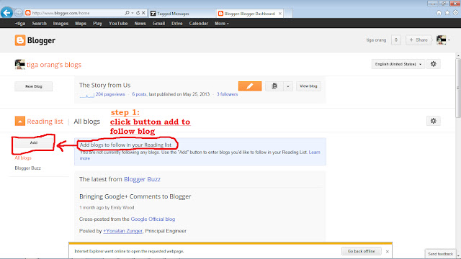The height and width of the screenshot is (259, 461).
Task: Close the Blogger Dashboard browser tab
Action: click(x=280, y=14)
